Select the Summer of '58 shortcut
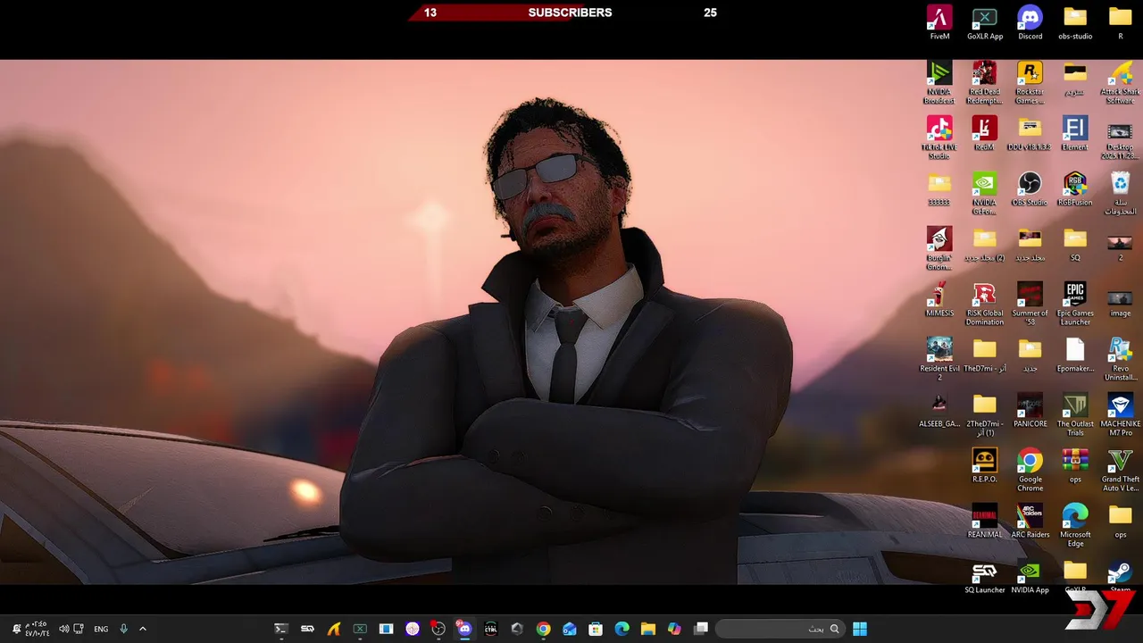Image resolution: width=1143 pixels, height=643 pixels. [1030, 304]
